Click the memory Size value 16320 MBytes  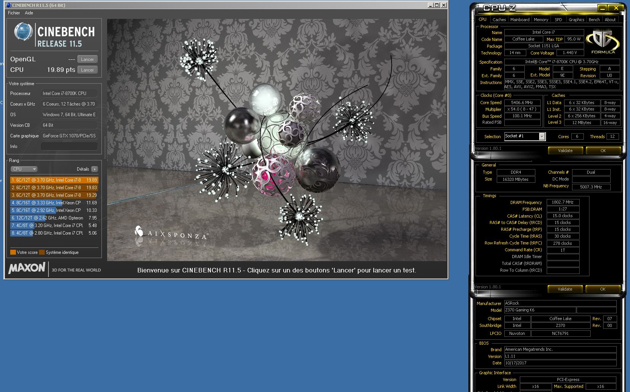[x=516, y=180]
